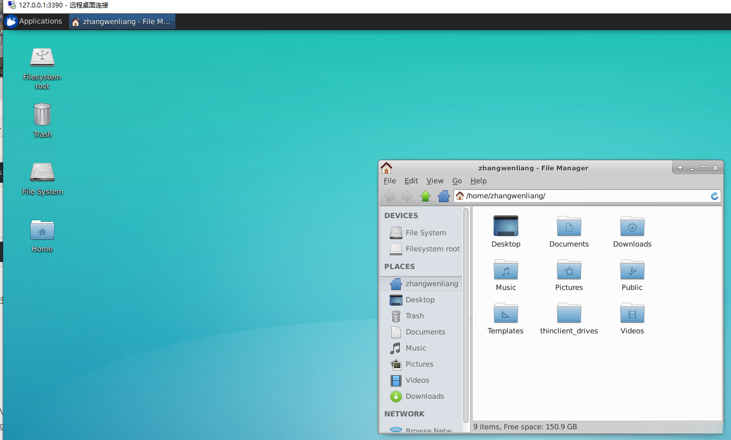Image resolution: width=731 pixels, height=440 pixels.
Task: Select the Public folder in file view
Action: [x=632, y=270]
